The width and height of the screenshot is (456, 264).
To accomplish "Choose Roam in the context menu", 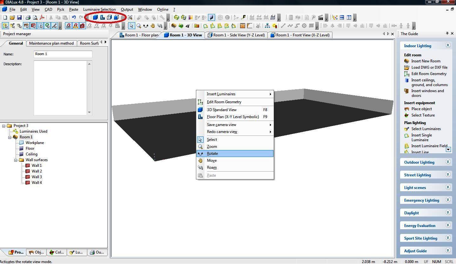I will 235,167.
